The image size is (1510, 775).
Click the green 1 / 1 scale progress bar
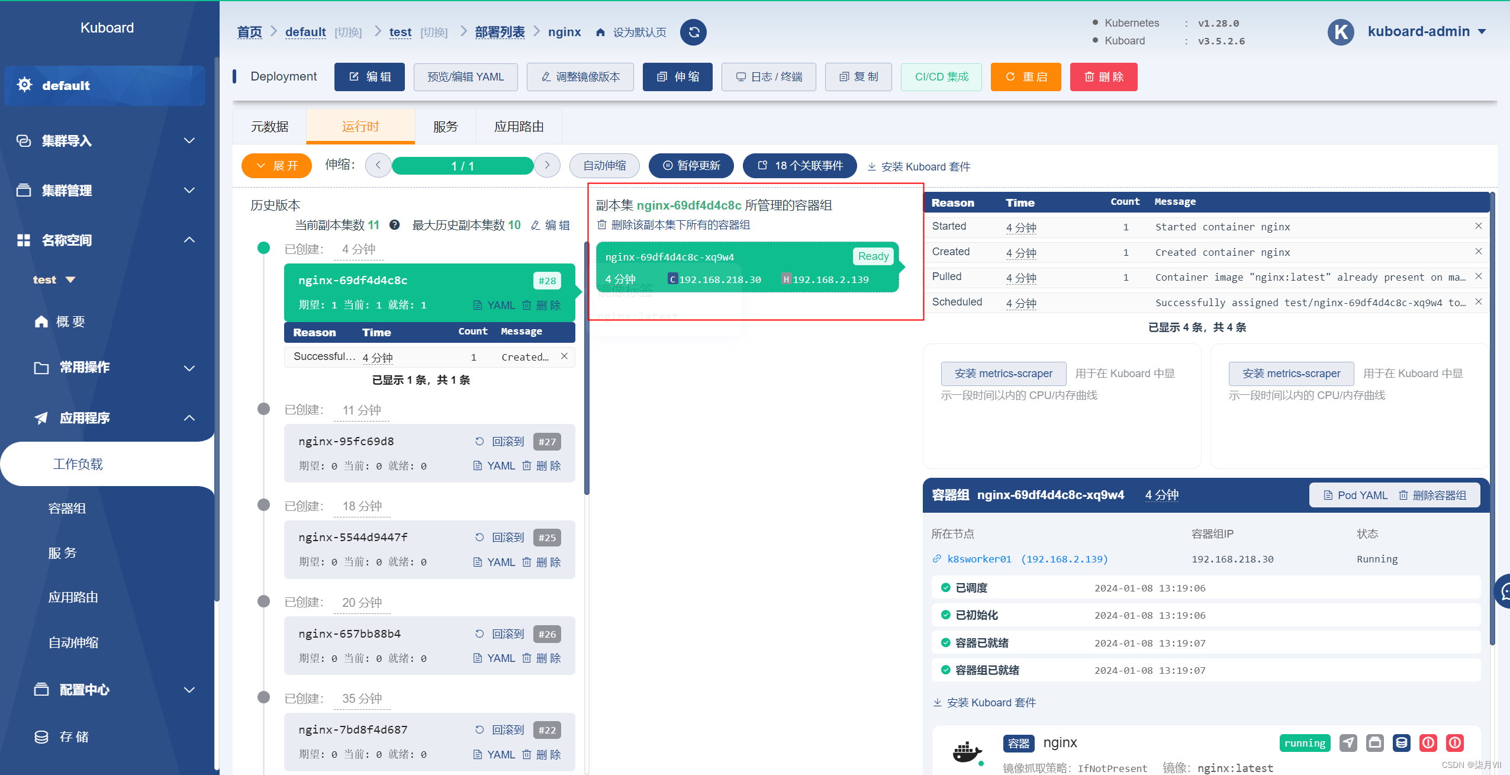pos(462,166)
